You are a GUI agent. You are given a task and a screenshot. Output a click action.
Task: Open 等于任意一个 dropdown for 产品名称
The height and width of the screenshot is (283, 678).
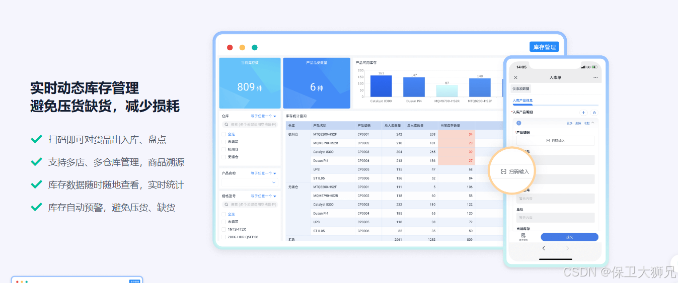point(263,173)
